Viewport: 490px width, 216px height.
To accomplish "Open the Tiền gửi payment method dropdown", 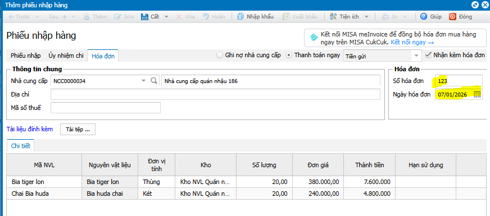I will [416, 56].
